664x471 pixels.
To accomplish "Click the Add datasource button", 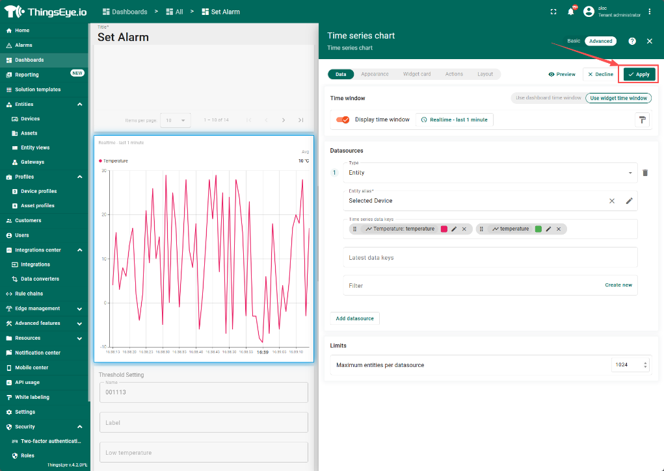I will point(354,318).
